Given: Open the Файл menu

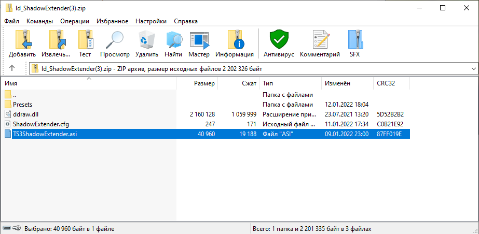Looking at the screenshot, I should [x=12, y=21].
